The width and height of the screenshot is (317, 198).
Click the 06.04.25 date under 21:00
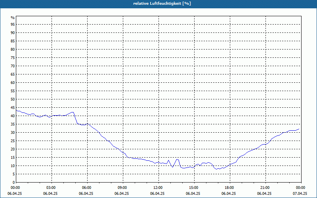(x=264, y=194)
